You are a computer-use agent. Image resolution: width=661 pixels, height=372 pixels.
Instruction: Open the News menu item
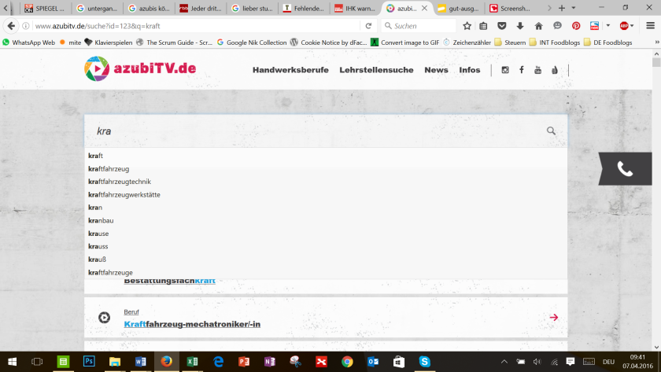pyautogui.click(x=436, y=70)
